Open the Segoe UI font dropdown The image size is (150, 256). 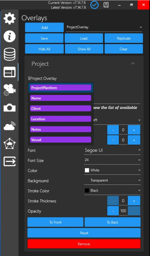[x=112, y=150]
